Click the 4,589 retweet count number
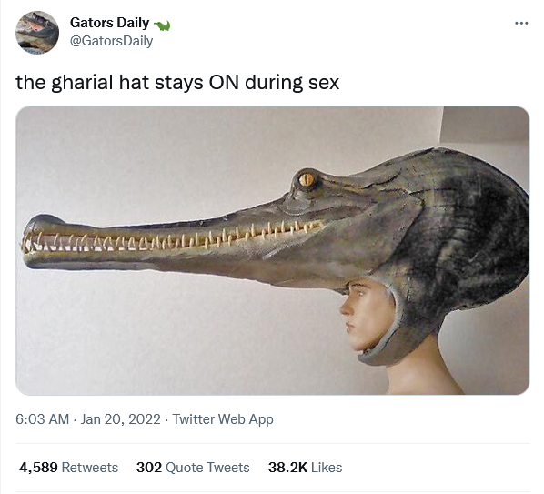Screen dimensions: 544x494 (38, 468)
